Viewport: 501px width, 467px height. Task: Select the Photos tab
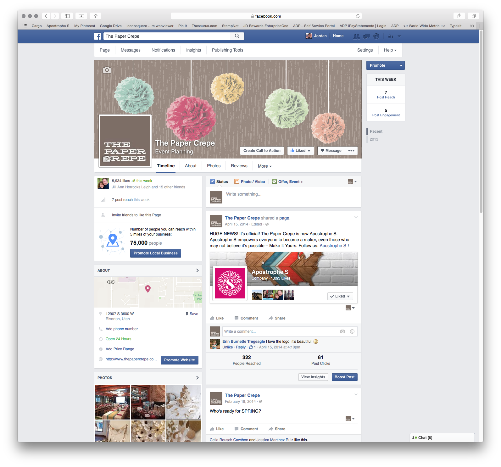[214, 166]
